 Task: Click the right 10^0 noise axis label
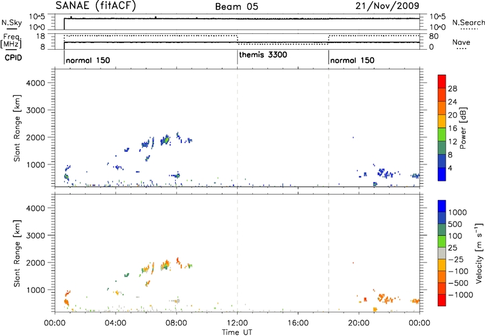pyautogui.click(x=437, y=27)
